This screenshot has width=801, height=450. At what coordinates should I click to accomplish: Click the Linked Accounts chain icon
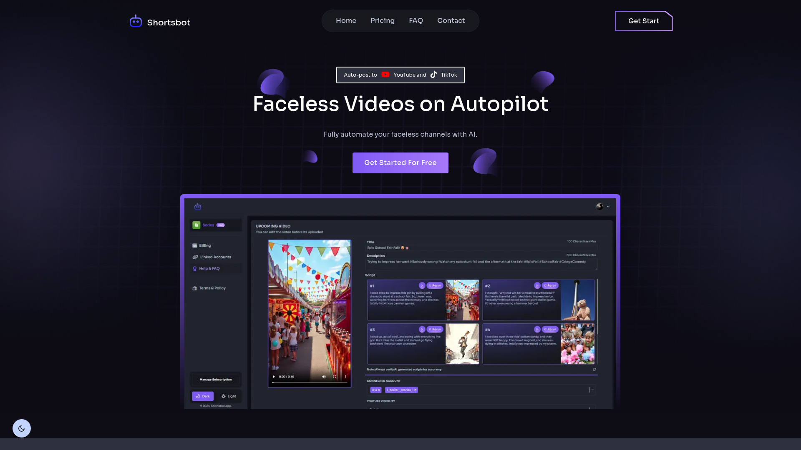tap(195, 257)
